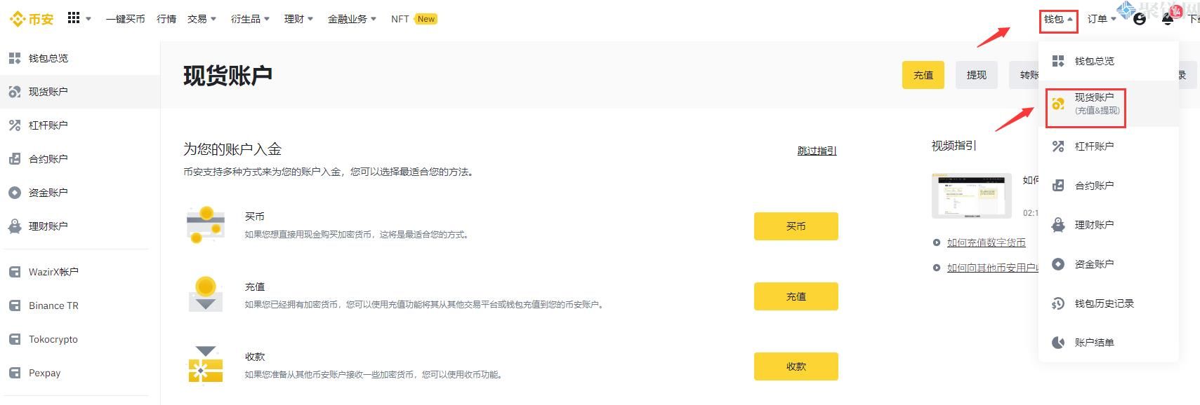Click the 收款 gift illustration icon
Viewport: 1200px width, 405px height.
click(x=206, y=364)
